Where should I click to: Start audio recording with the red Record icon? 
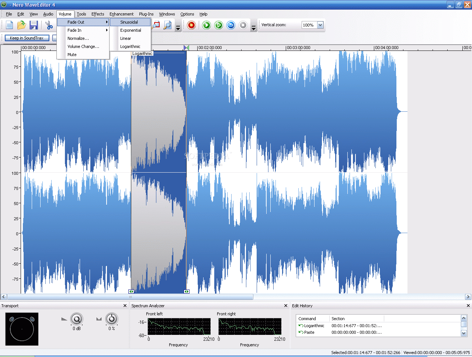tap(191, 25)
